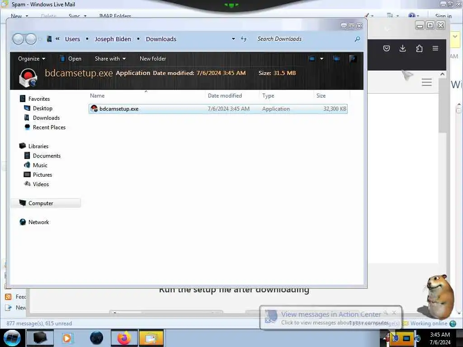This screenshot has height=347, width=463.
Task: Select Network in the navigation pane
Action: 38,222
